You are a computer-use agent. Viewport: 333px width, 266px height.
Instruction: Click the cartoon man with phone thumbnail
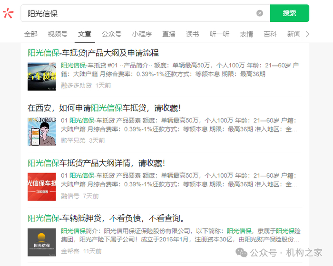pos(42,132)
